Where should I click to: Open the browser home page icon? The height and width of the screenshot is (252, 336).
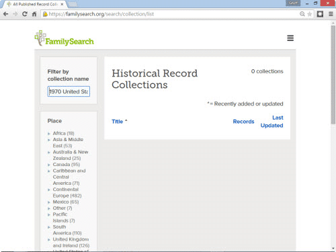34,14
